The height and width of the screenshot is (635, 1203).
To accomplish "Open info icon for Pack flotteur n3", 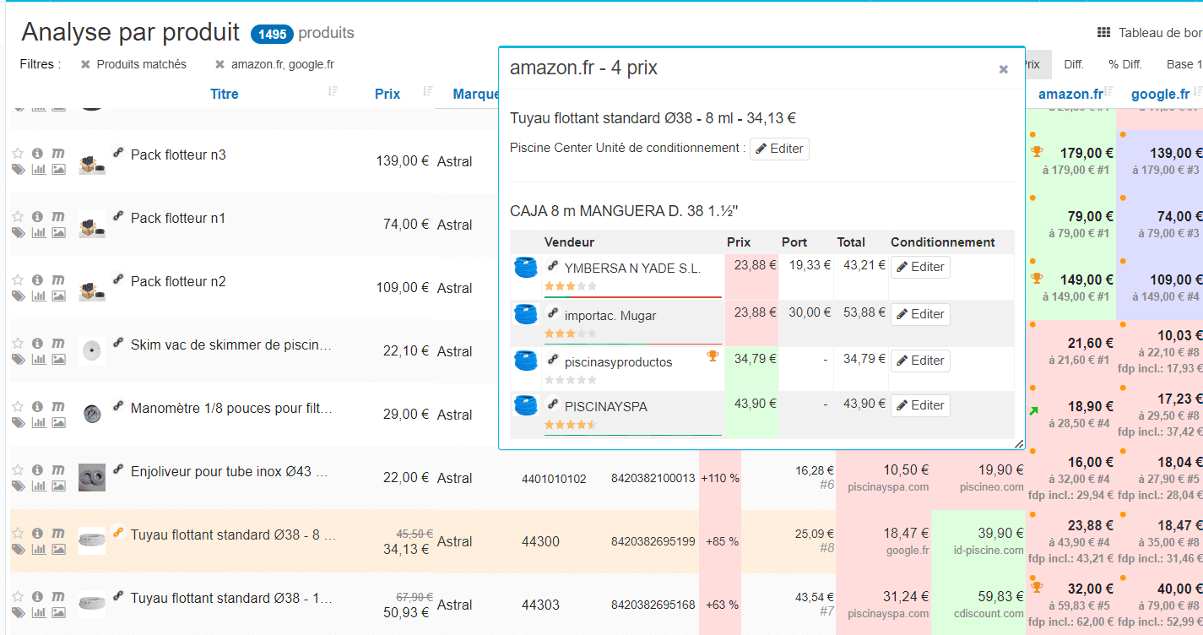I will click(37, 153).
